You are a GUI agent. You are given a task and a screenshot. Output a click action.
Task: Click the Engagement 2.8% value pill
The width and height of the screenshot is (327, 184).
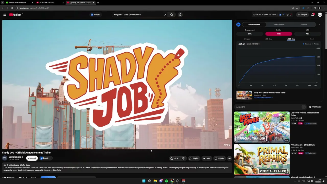[x=250, y=34]
